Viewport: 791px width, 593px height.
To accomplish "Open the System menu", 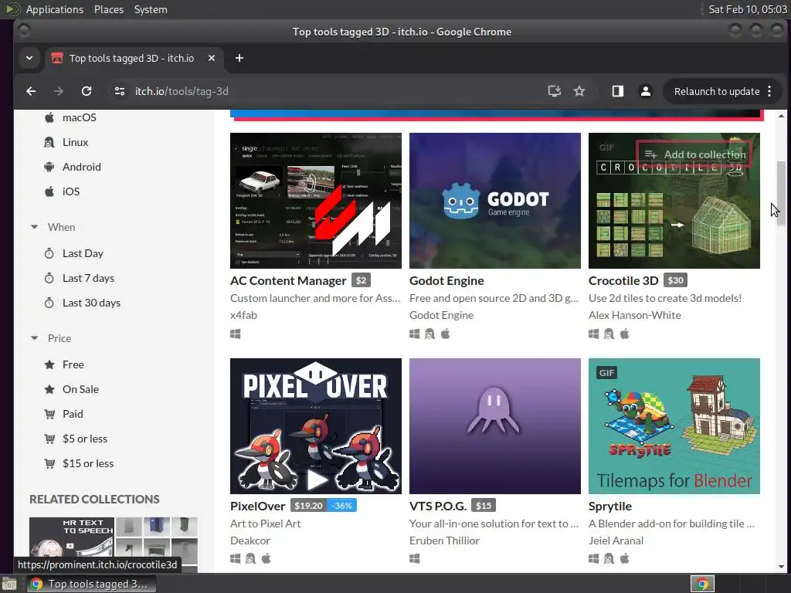I will pyautogui.click(x=151, y=9).
